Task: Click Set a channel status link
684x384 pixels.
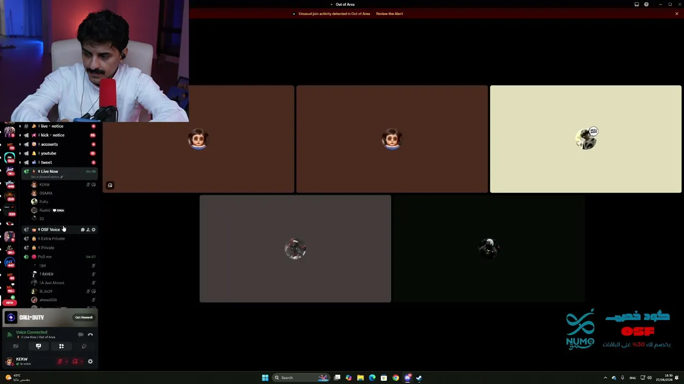Action: coord(47,177)
